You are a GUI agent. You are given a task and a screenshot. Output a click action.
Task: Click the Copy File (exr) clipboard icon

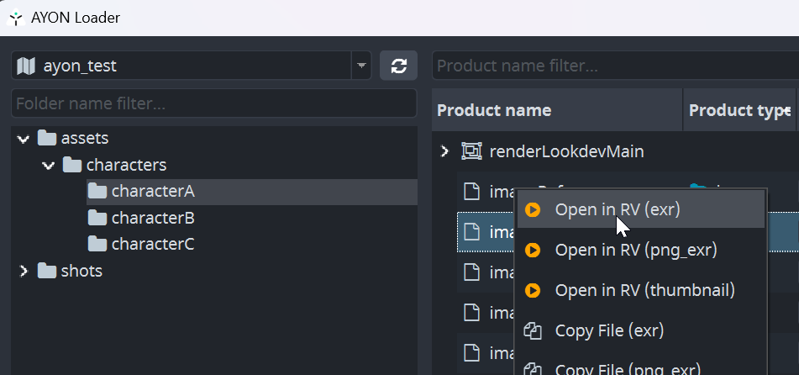532,331
